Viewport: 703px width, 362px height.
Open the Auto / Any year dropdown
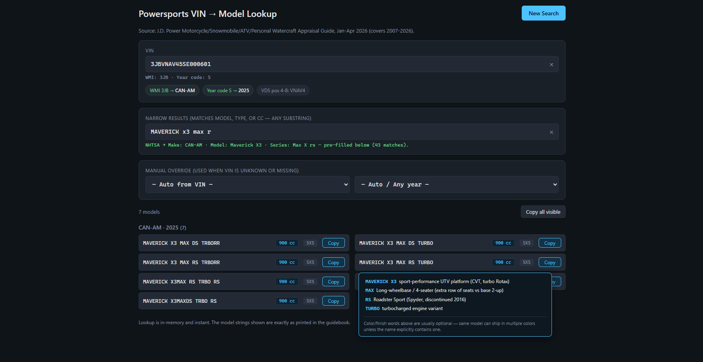point(456,184)
